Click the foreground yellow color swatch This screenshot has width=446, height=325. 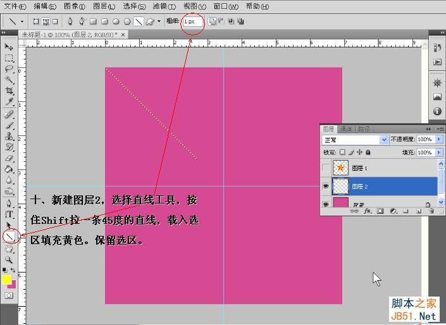point(6,279)
